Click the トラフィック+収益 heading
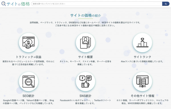The height and width of the screenshot is (109, 171). tap(28, 57)
